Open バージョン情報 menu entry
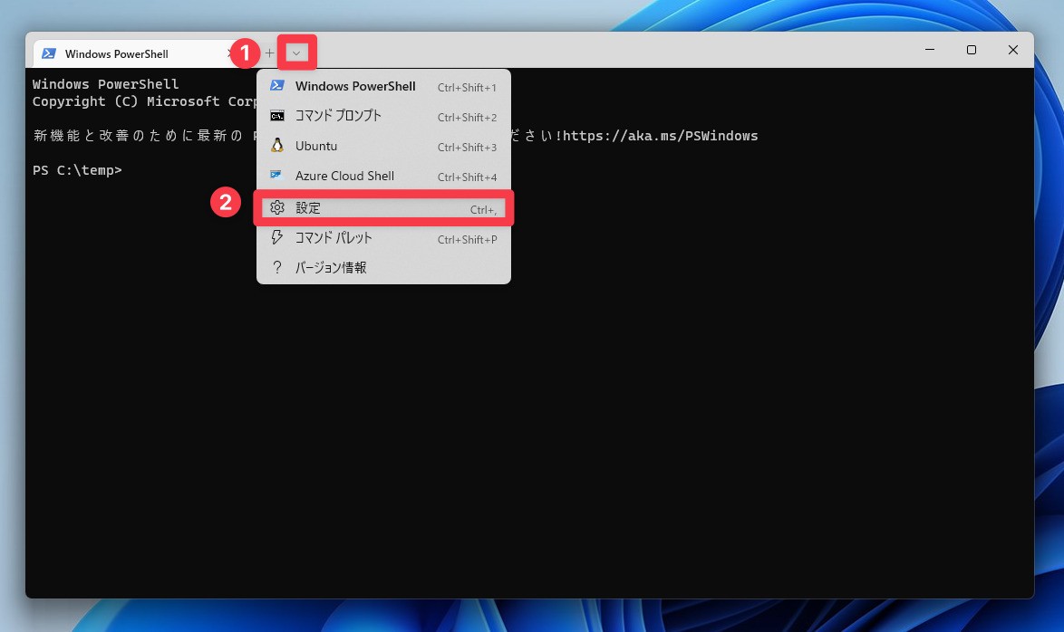1064x632 pixels. pyautogui.click(x=383, y=268)
